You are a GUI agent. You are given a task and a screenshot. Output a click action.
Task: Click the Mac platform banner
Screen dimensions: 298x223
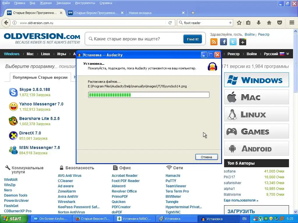pyautogui.click(x=256, y=97)
